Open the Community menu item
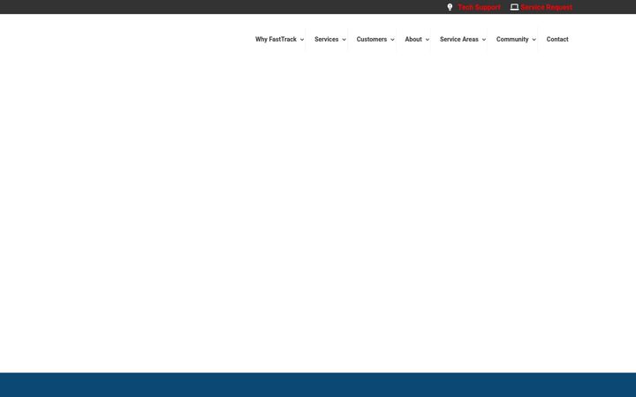Screen dimensions: 636x397 tap(512, 40)
